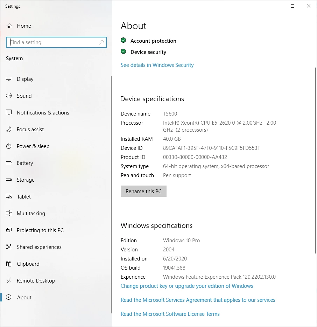Click the Focus assist moon icon
Screen dimensions: 317x327
point(9,129)
